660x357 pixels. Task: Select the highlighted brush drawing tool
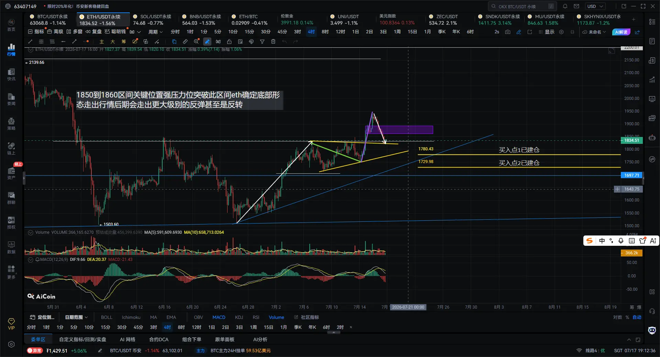click(207, 42)
